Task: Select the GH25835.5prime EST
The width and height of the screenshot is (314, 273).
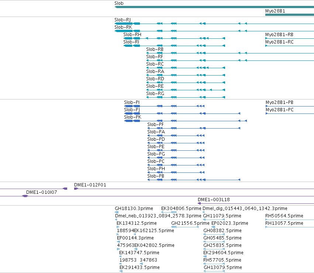Action: pos(214,249)
